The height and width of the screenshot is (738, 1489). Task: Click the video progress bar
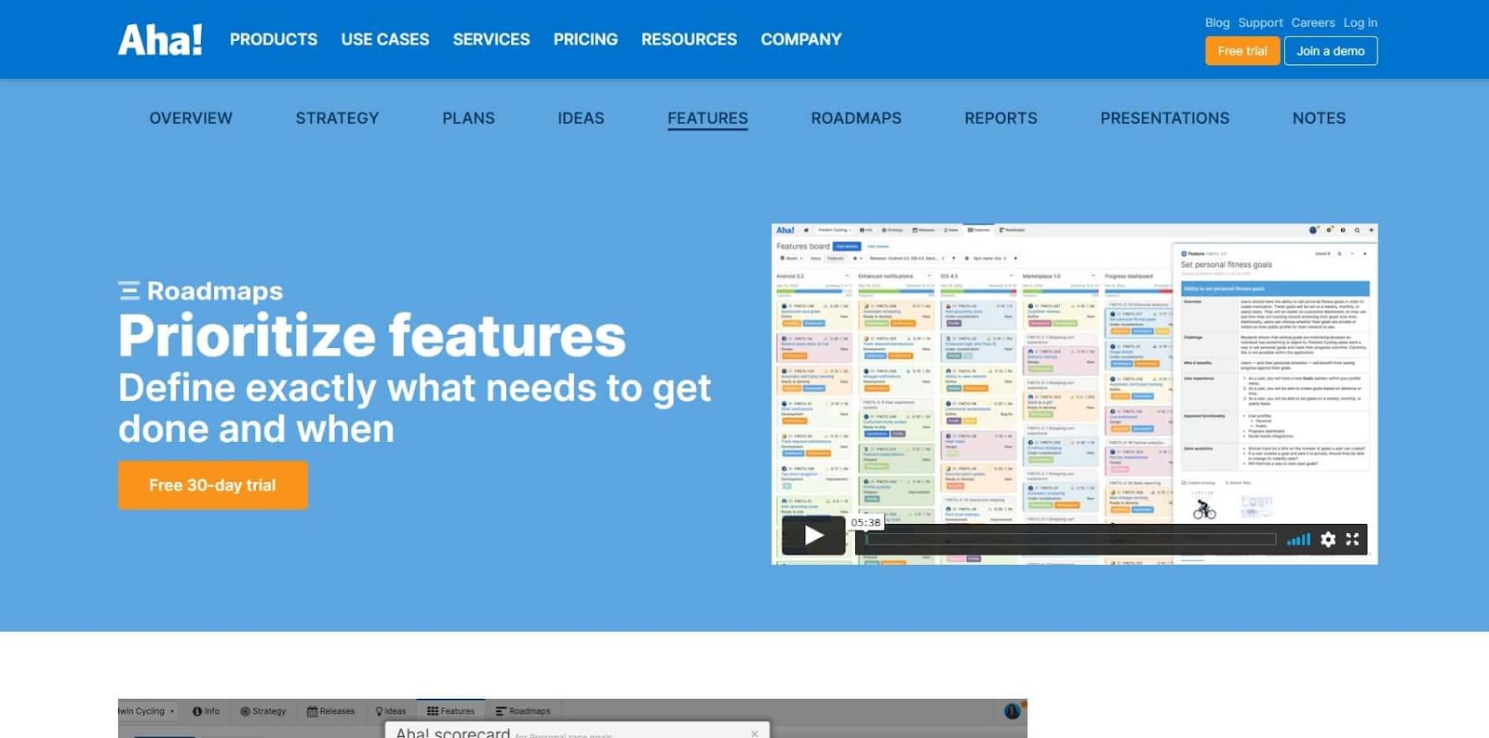click(x=1070, y=540)
